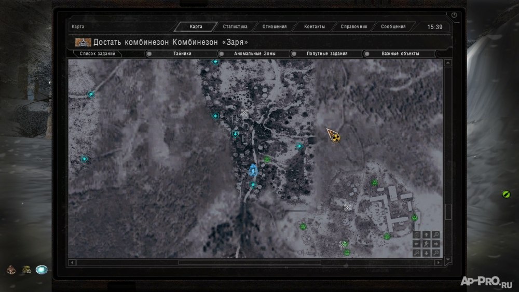Click the blue player position marker

[x=253, y=171]
